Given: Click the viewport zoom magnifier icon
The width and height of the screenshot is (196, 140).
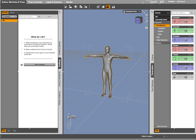Looking at the screenshot, I should coord(147,21).
